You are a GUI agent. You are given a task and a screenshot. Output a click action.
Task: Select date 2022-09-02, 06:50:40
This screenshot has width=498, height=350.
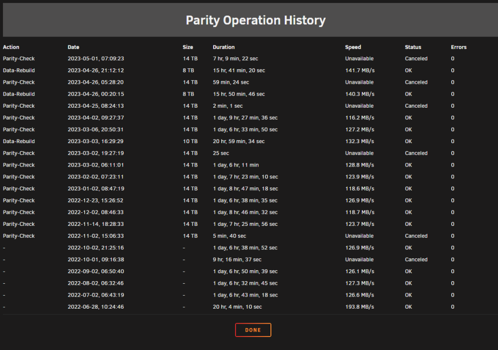tap(96, 272)
